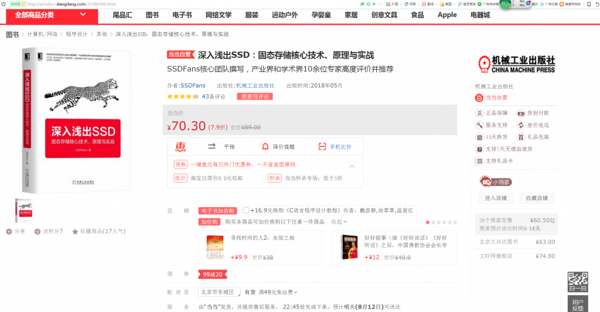
Task: Click the SSDFans author link
Action: tap(193, 85)
